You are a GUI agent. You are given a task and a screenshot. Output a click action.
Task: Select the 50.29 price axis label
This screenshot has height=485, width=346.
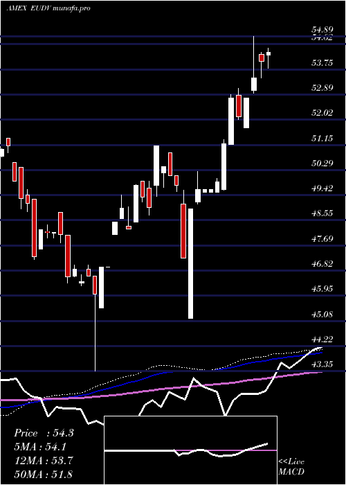pyautogui.click(x=322, y=163)
